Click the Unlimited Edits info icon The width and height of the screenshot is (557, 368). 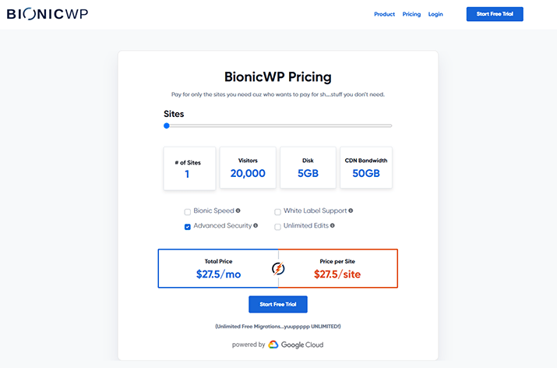(333, 225)
